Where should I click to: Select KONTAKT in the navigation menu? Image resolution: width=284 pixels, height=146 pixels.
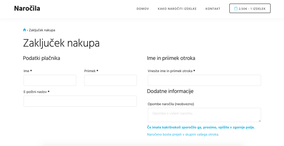213,9
